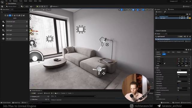Select the Volumes category icon
The image size is (192, 108).
22,15
